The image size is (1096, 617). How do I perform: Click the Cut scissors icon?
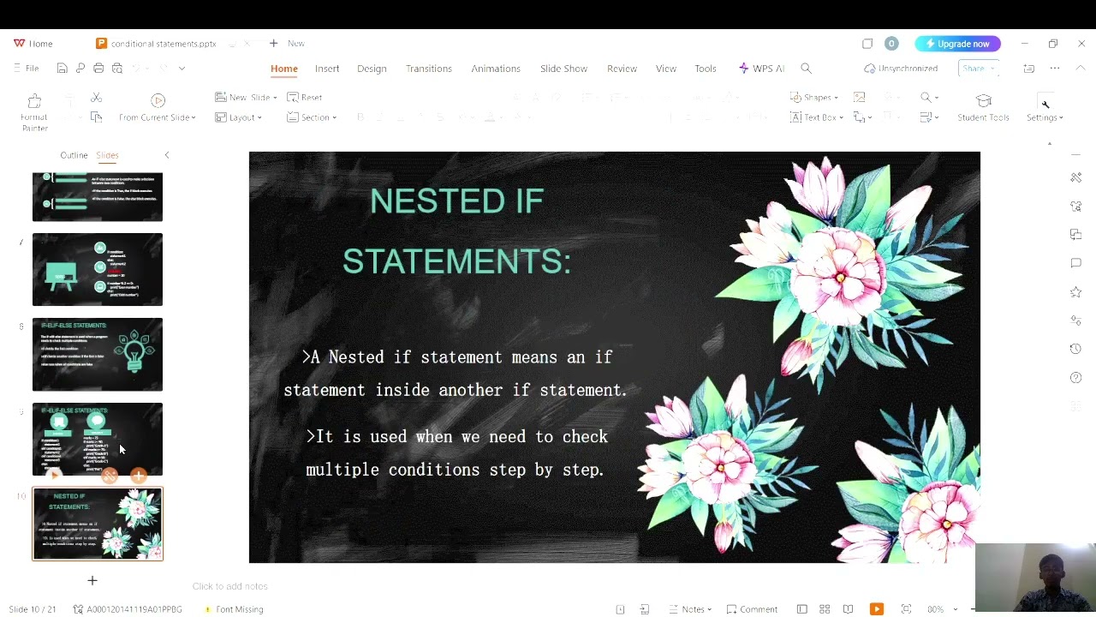point(96,98)
